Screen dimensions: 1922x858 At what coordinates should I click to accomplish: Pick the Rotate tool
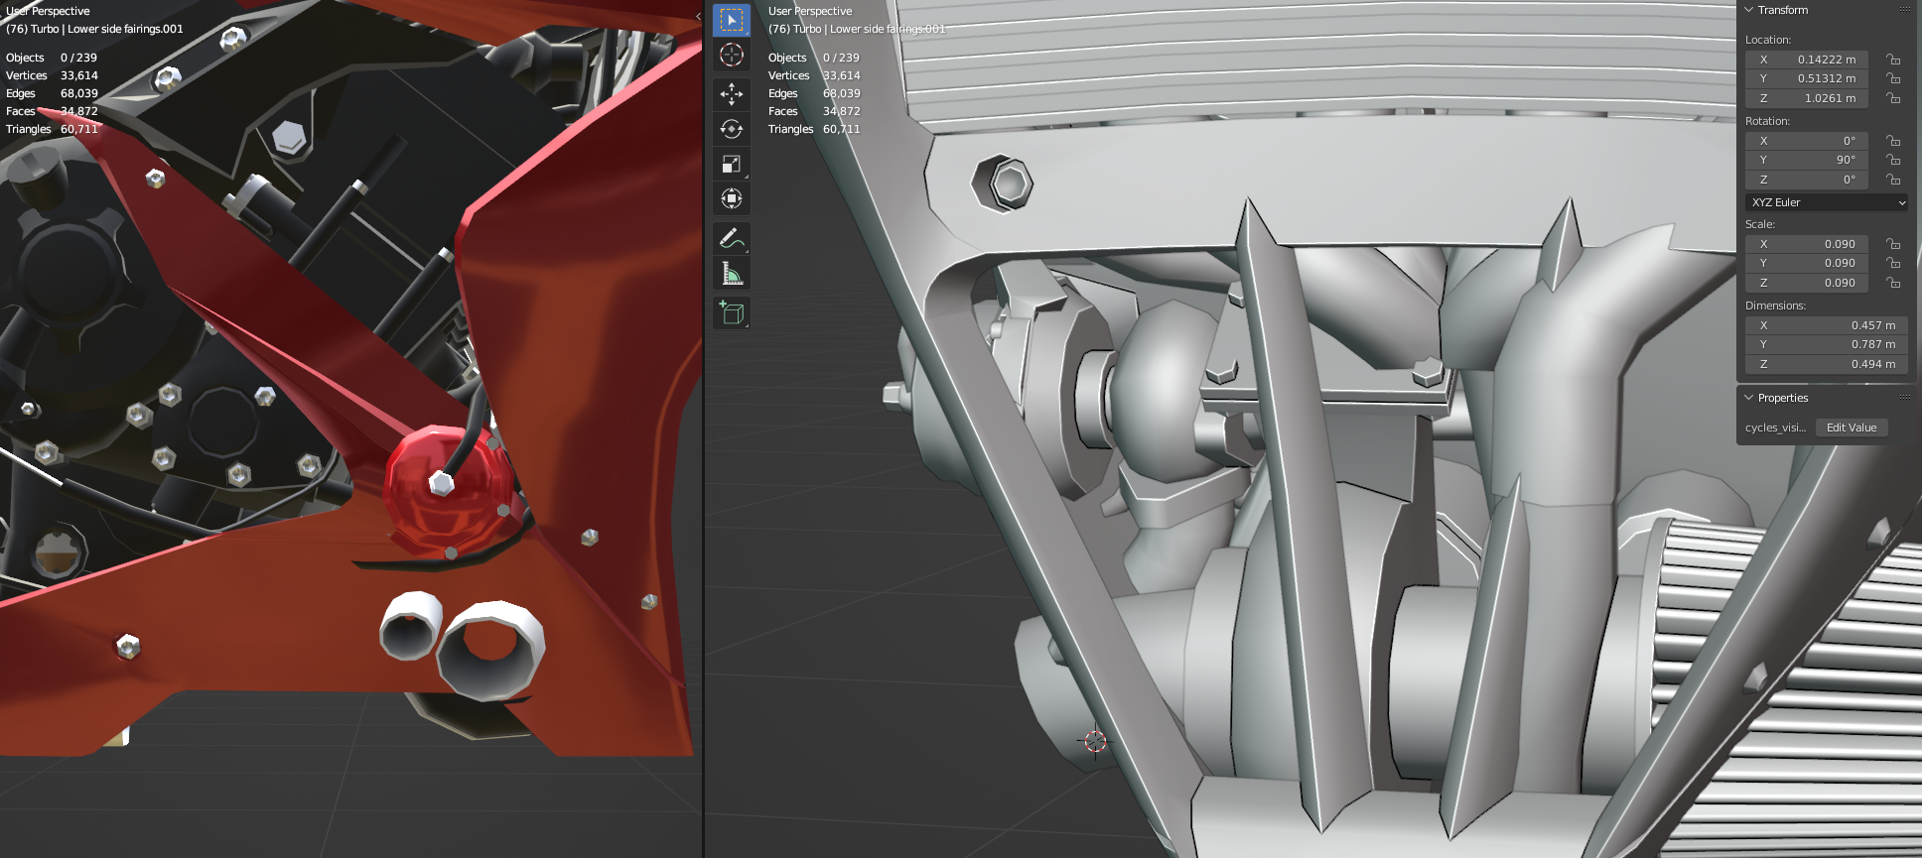pos(732,129)
